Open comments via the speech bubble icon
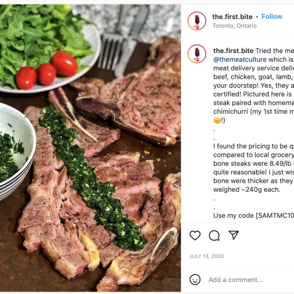 click(214, 235)
